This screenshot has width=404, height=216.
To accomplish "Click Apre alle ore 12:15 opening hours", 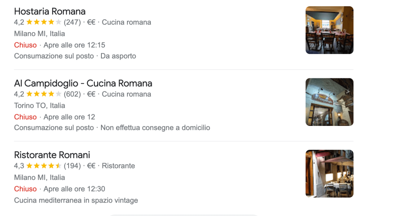I will 74,45.
